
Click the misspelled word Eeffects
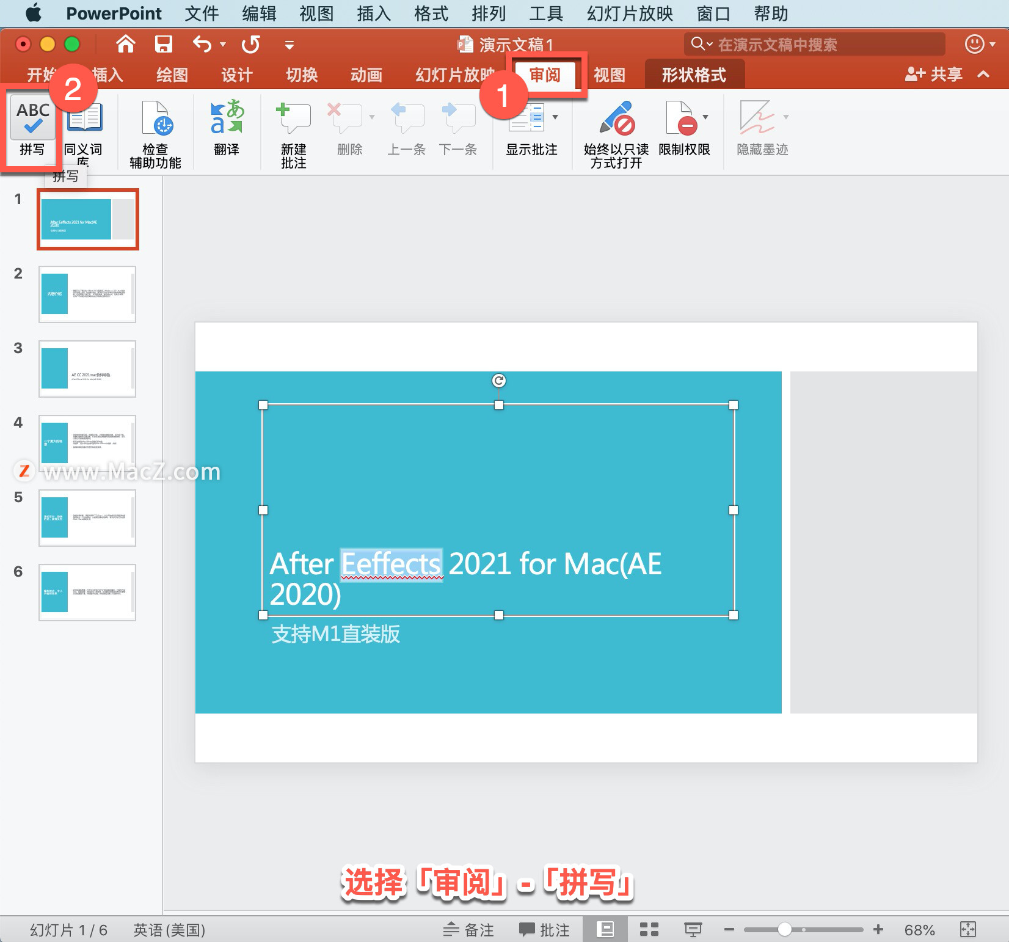click(391, 564)
